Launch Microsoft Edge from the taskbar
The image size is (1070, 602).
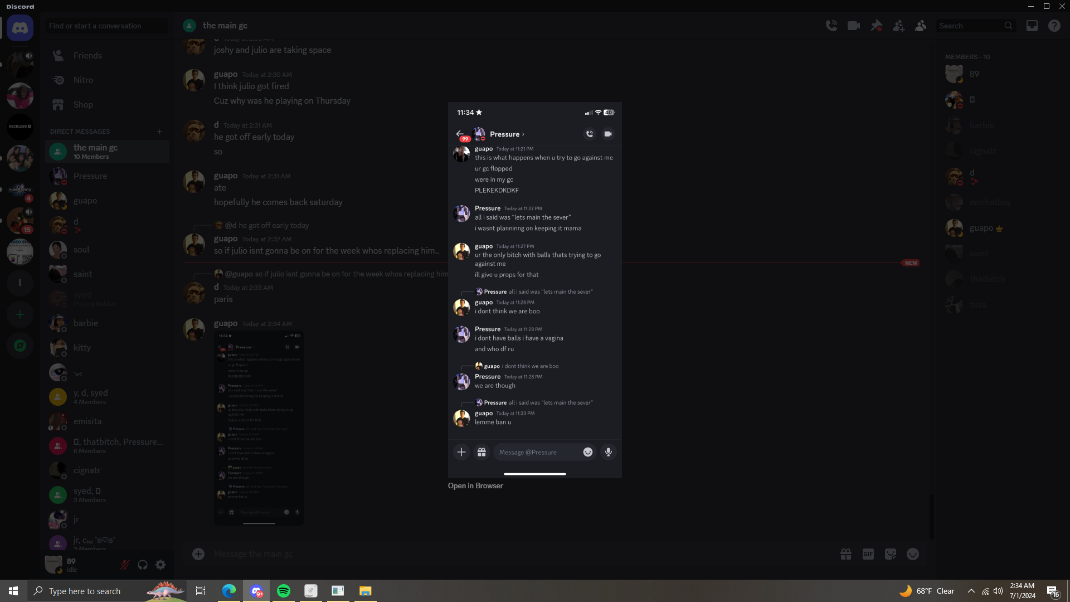point(229,591)
